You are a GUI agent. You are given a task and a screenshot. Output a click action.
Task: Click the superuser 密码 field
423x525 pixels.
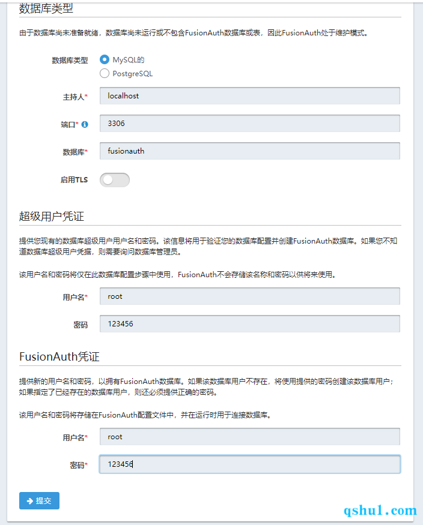click(x=250, y=324)
